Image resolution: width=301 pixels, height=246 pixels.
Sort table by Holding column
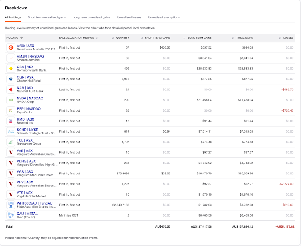point(14,38)
